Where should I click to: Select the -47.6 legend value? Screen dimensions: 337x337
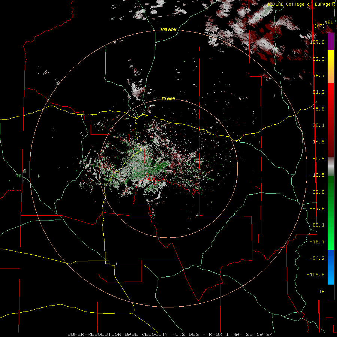317,209
